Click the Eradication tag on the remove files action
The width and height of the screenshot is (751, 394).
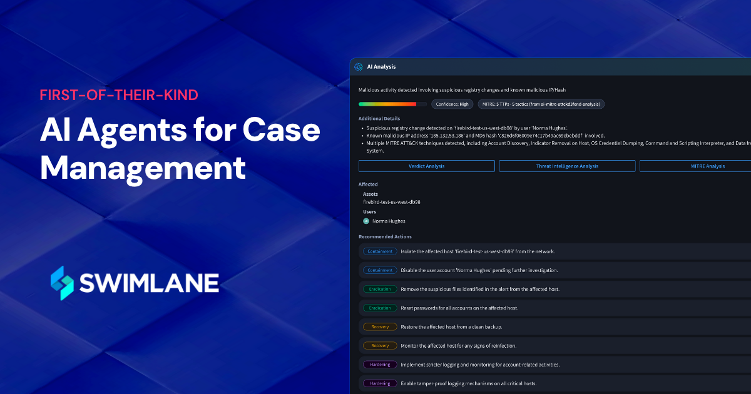click(x=379, y=288)
